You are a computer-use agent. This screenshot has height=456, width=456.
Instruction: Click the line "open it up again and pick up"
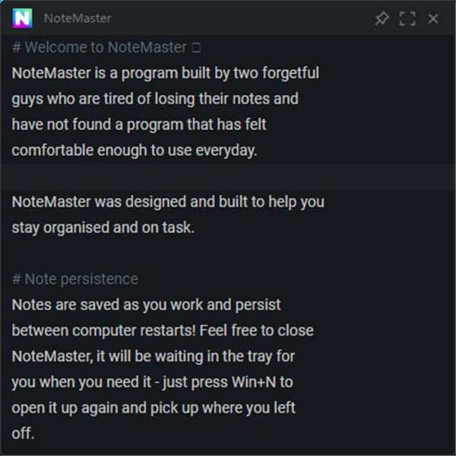(x=154, y=407)
